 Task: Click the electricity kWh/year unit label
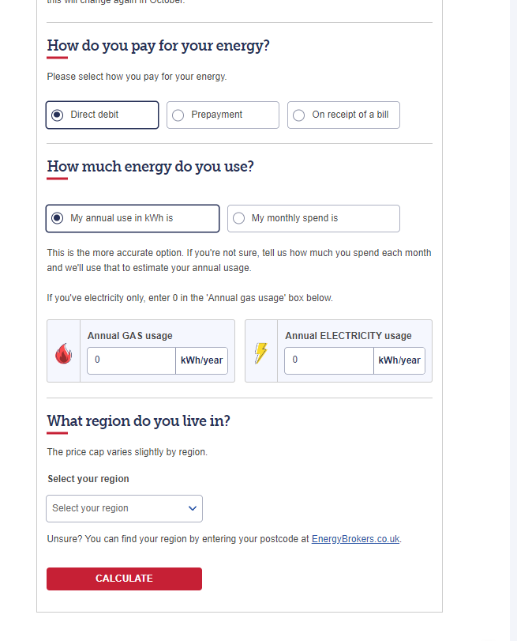pos(399,360)
